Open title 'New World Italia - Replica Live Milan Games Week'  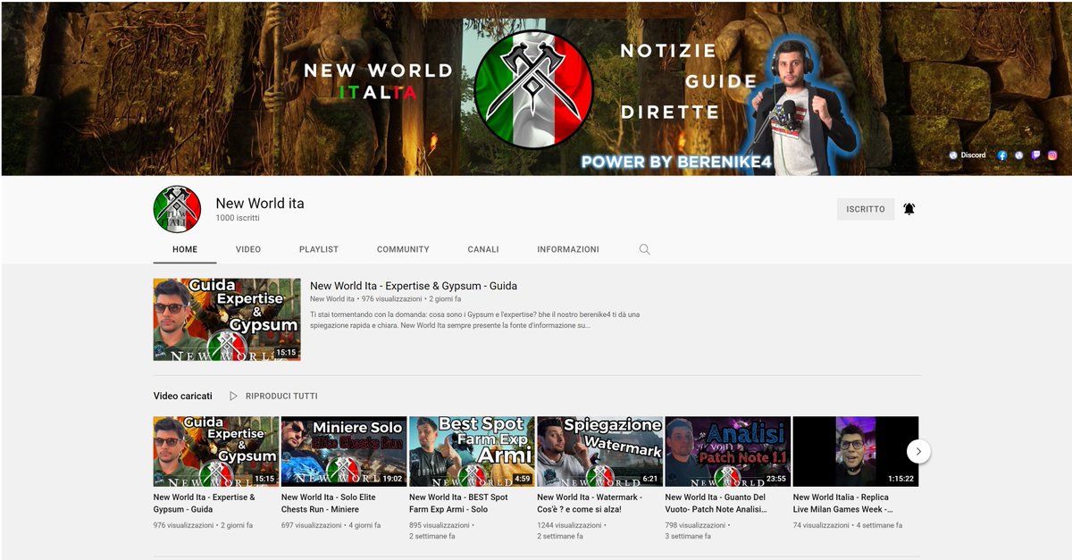click(843, 503)
